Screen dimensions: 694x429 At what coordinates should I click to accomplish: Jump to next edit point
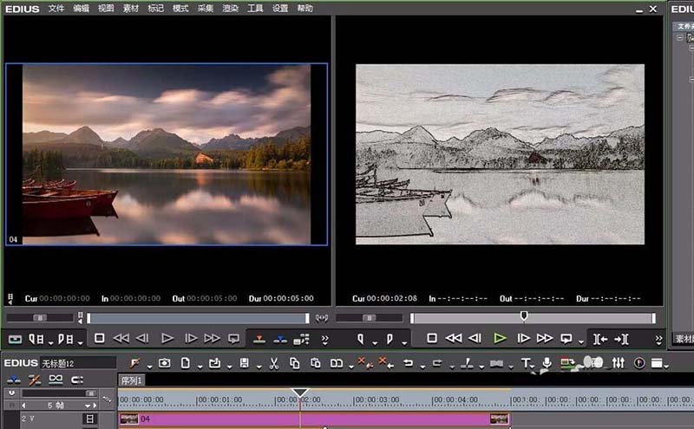(621, 339)
